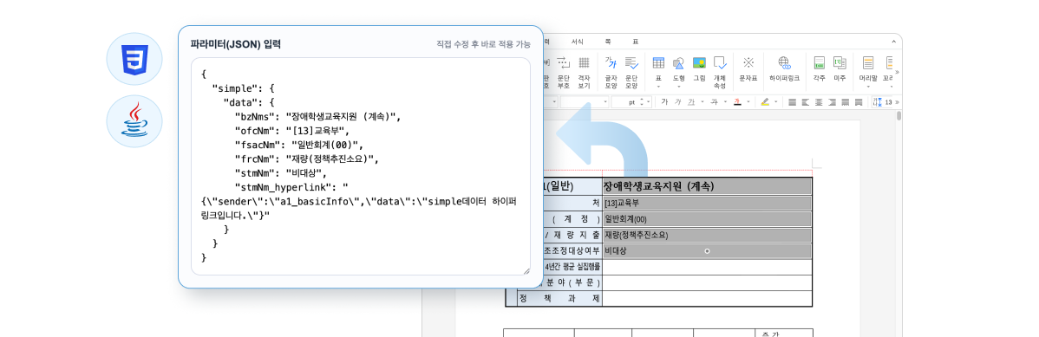Apply strikethrough 가 formatting

pyautogui.click(x=715, y=102)
